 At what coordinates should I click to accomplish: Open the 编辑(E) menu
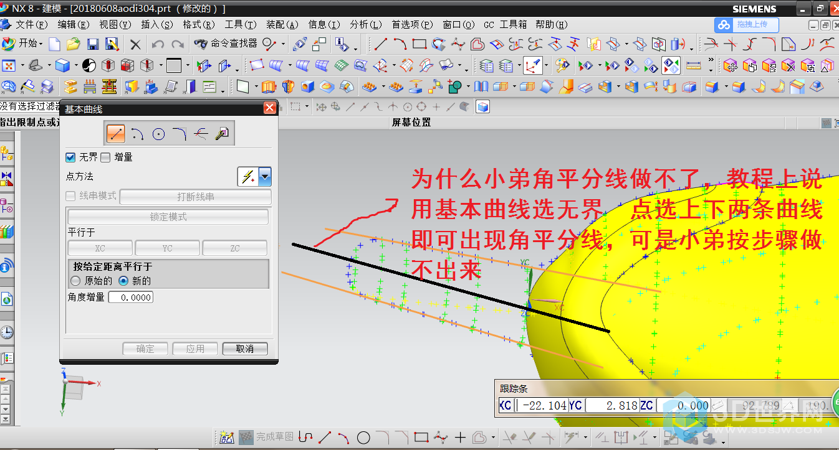pos(74,24)
